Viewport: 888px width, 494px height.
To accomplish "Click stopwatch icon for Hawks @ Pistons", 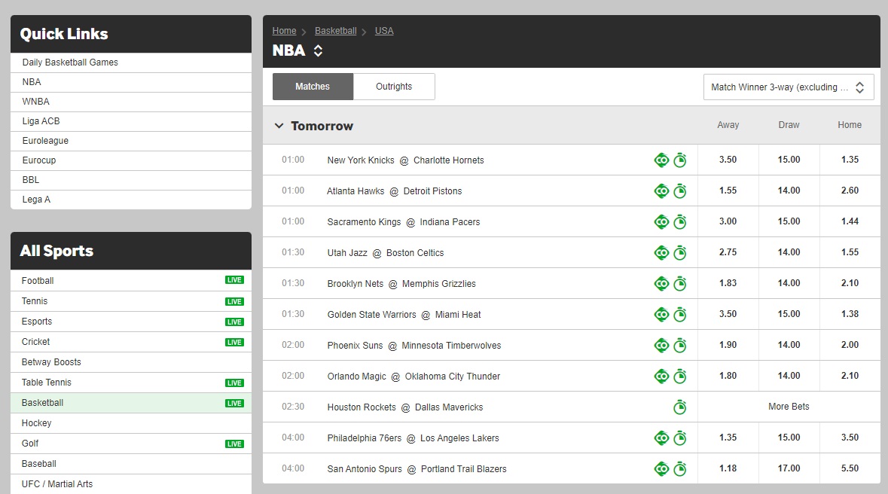I will point(680,191).
